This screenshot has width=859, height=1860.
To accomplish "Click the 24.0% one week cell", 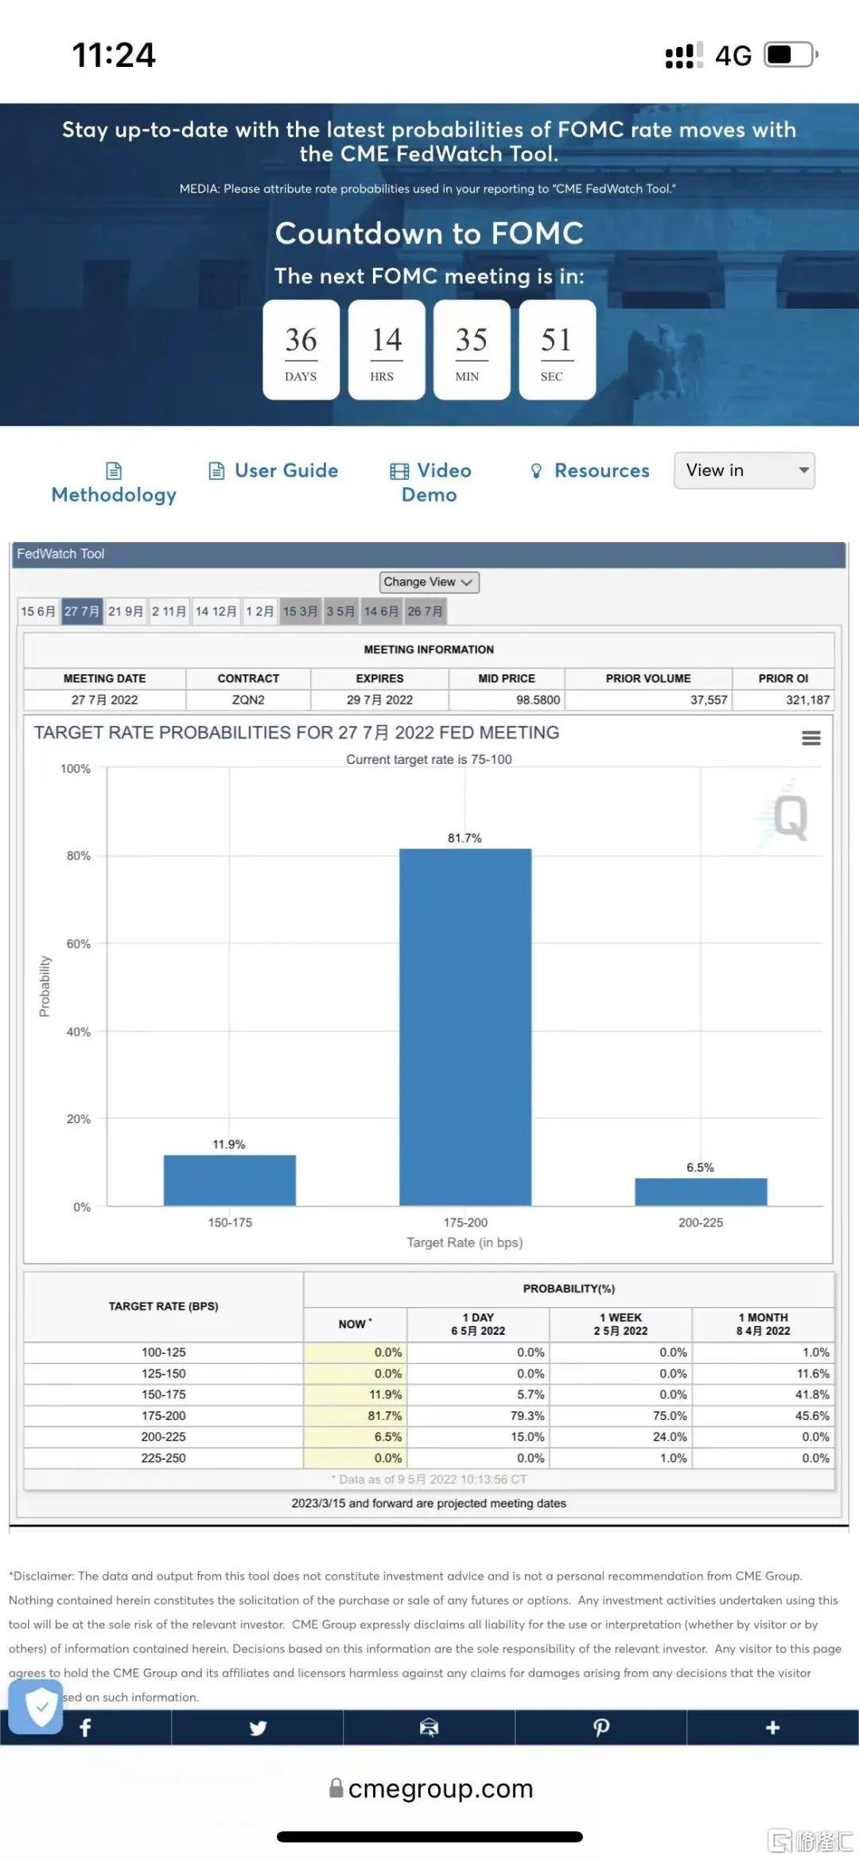I will pos(620,1437).
